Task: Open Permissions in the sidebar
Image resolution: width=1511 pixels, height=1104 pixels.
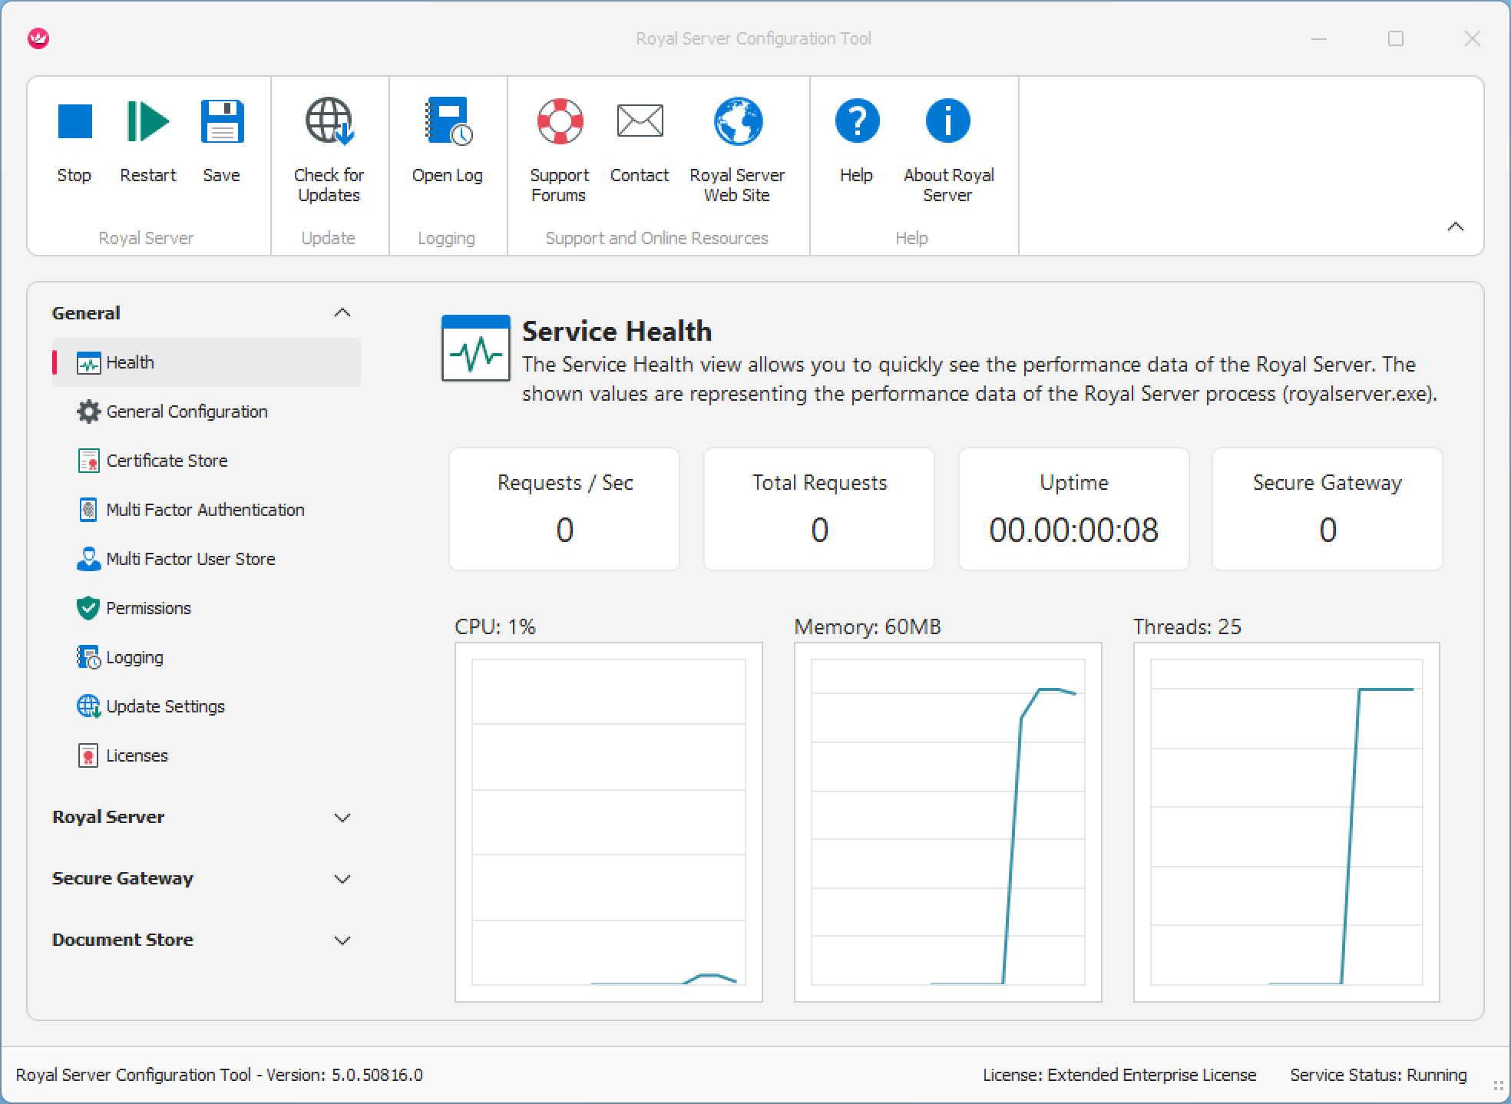Action: coord(148,608)
